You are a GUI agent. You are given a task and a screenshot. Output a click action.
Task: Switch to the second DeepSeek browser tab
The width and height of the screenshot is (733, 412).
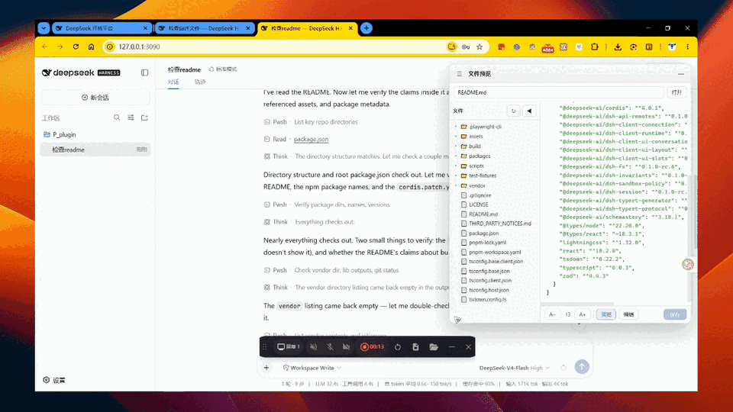point(204,28)
